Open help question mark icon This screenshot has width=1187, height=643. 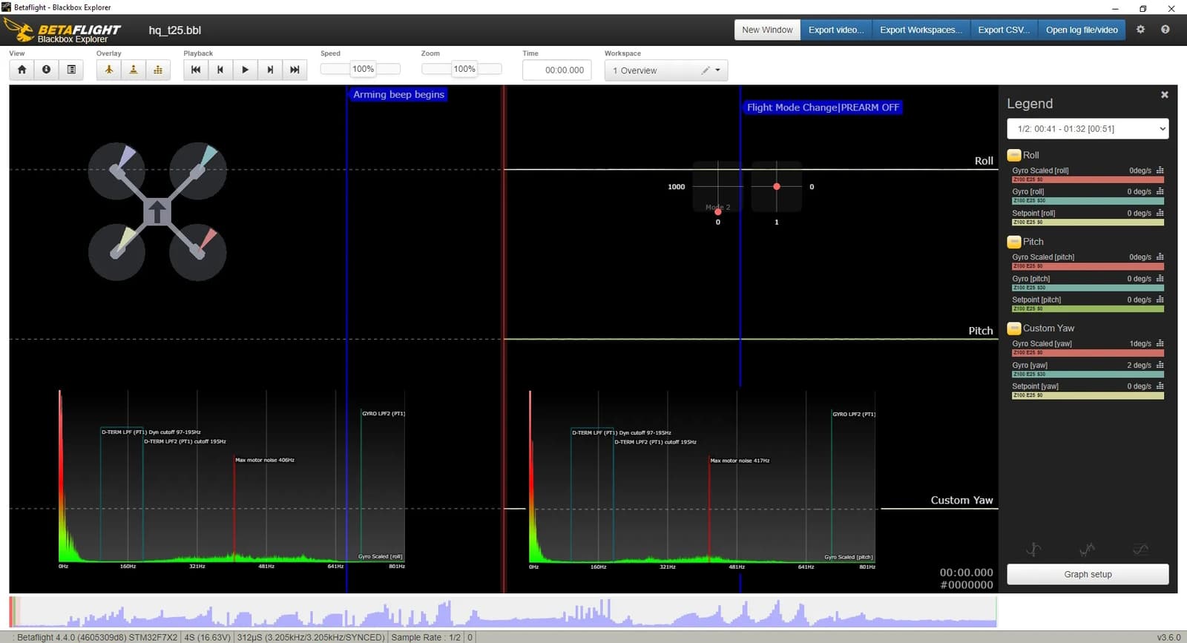[x=1165, y=30]
